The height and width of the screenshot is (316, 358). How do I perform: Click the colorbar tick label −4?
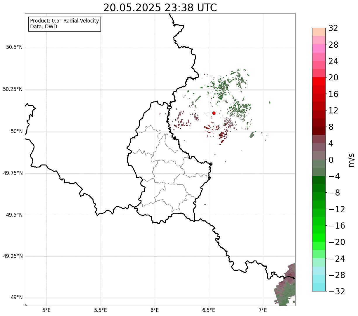[x=334, y=177]
